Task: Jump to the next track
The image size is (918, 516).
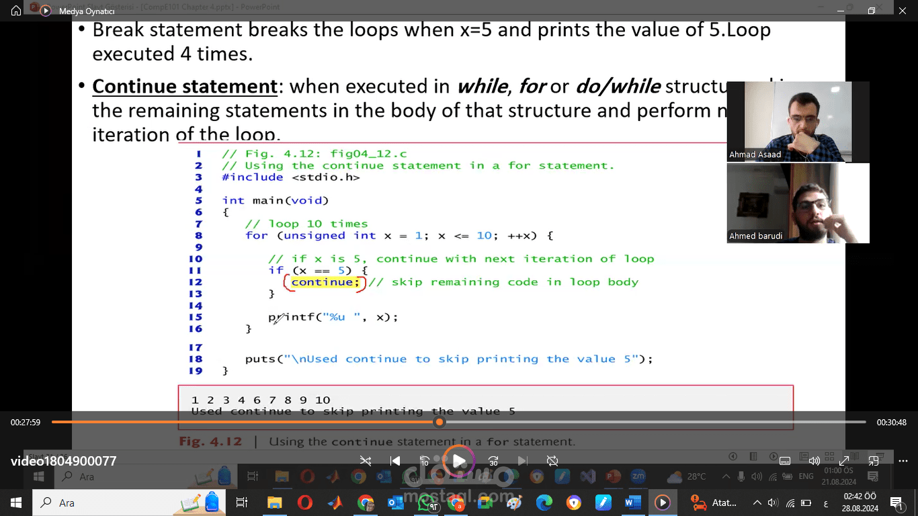Action: point(522,461)
